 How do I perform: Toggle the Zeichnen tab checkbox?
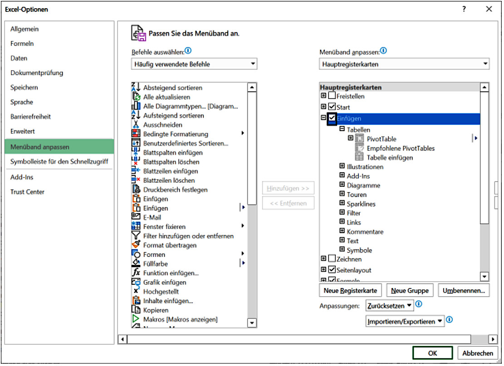tap(332, 259)
